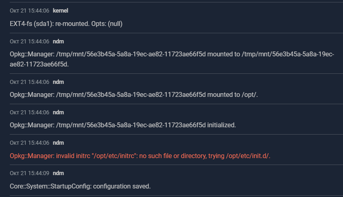Click the ndm label above "configuration saved"

coord(59,173)
